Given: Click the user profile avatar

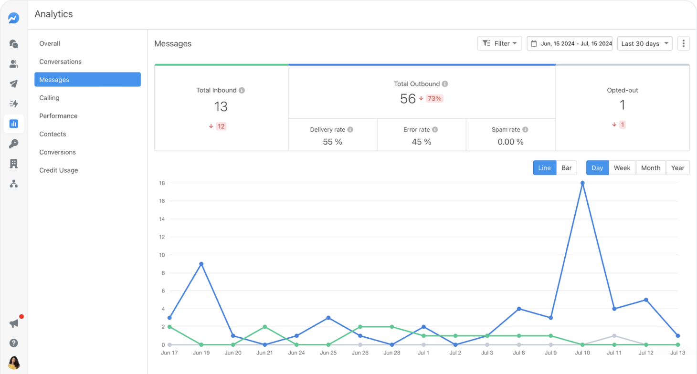Looking at the screenshot, I should 14,363.
